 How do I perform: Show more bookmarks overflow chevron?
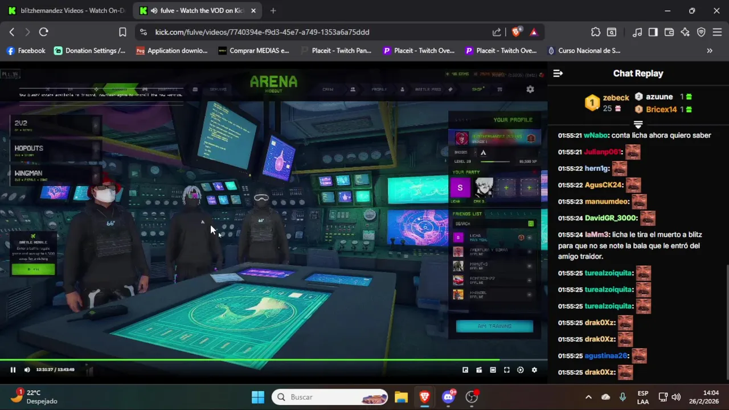pos(710,51)
